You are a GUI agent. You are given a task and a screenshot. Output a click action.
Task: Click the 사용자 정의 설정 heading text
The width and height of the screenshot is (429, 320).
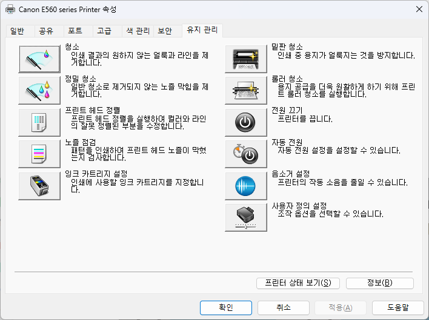299,206
